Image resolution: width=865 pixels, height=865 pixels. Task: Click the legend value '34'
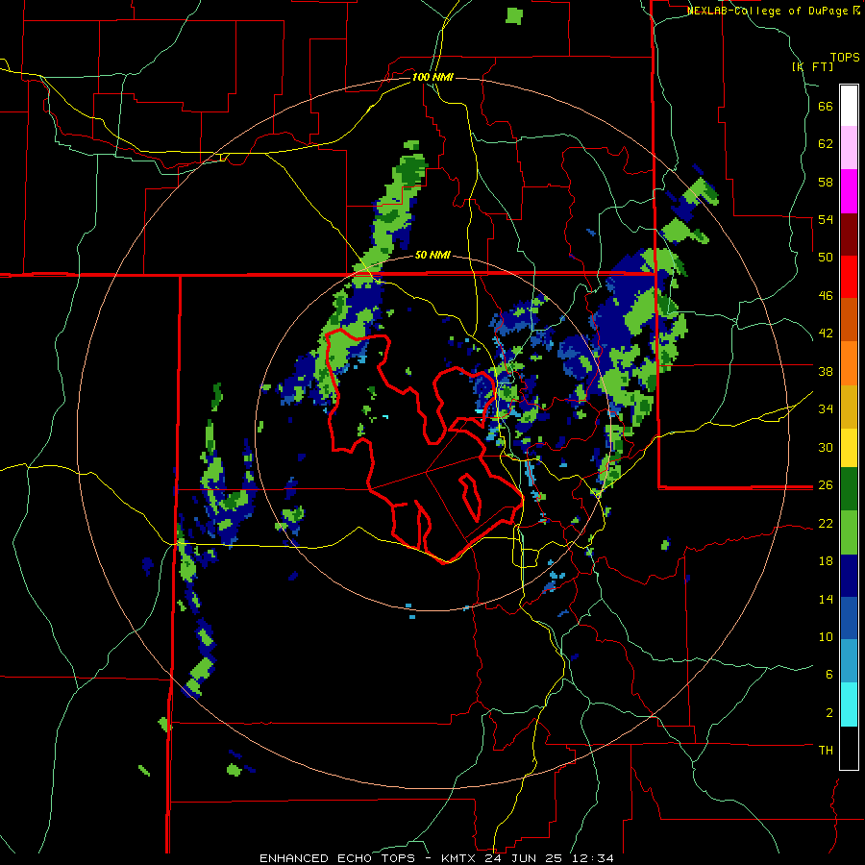click(x=826, y=409)
